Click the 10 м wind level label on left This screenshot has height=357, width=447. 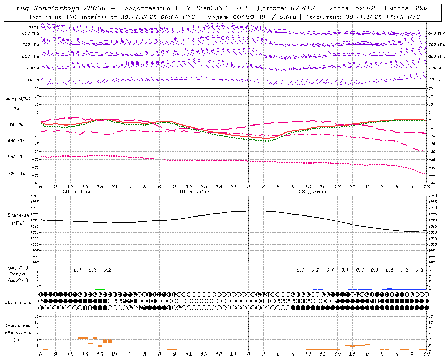coord(33,79)
